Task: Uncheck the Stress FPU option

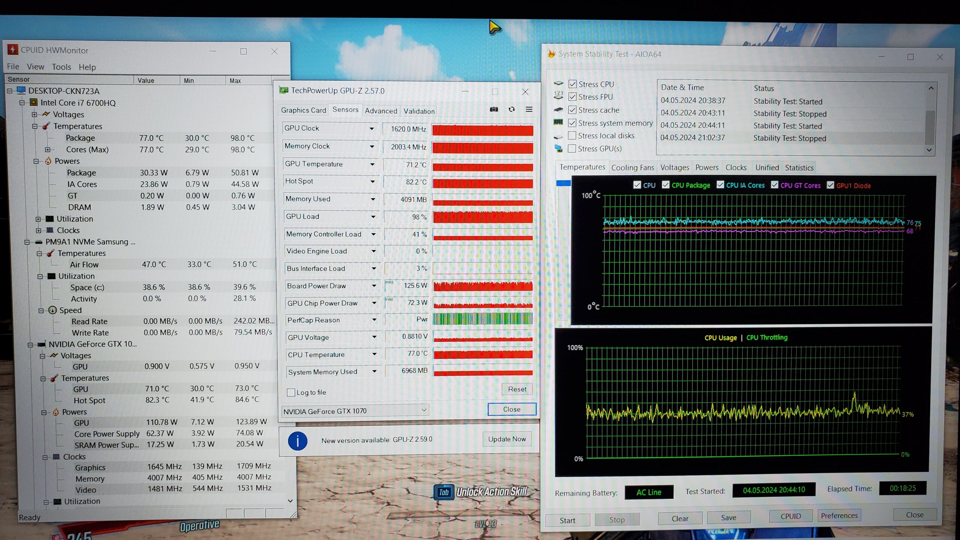Action: tap(572, 97)
